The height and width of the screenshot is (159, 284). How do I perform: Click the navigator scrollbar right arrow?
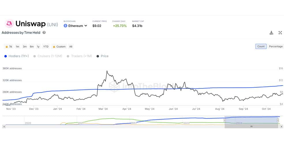[281, 127]
